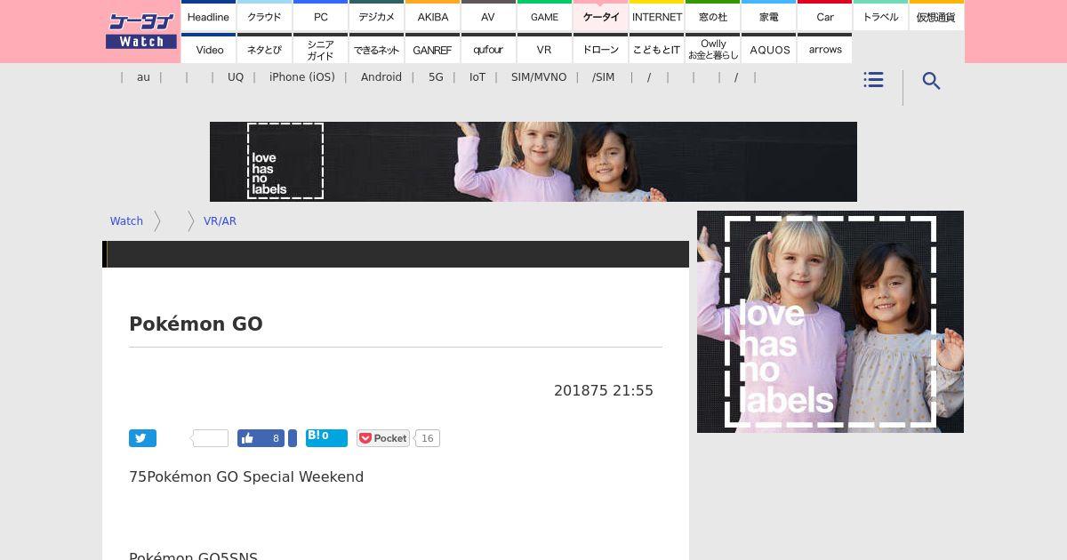Click the Keitai Watch logo
This screenshot has width=1067, height=560.
point(141,31)
